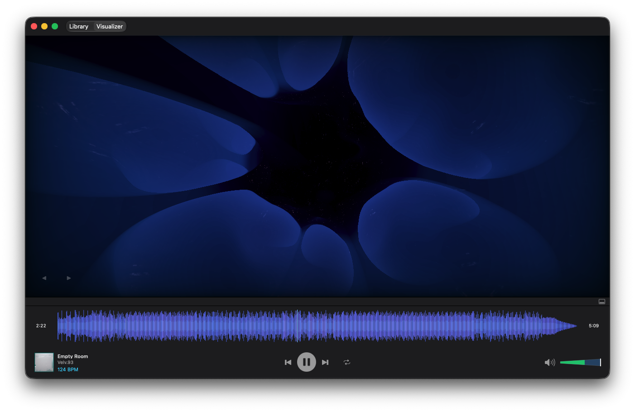Show next visualizer preset (right arrow)
635x412 pixels.
tap(69, 278)
